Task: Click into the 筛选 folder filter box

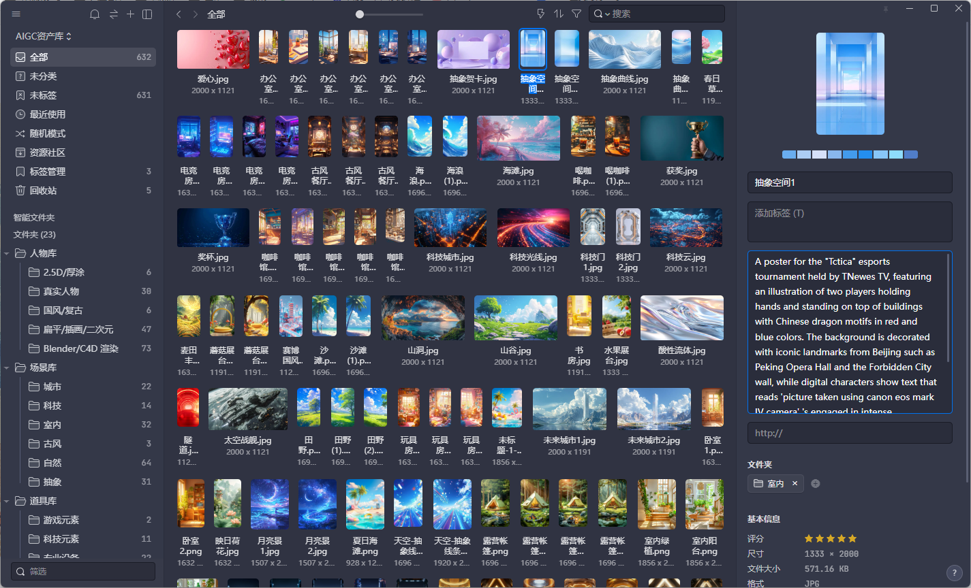Action: coord(83,572)
